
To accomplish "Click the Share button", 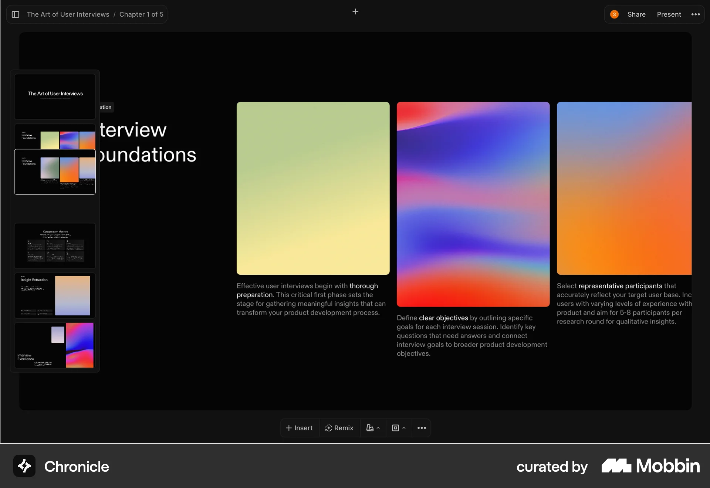I will point(636,14).
